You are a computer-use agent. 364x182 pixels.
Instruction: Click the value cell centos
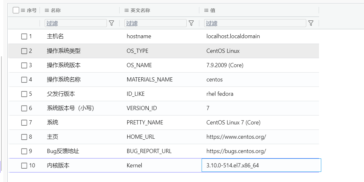tap(214, 80)
